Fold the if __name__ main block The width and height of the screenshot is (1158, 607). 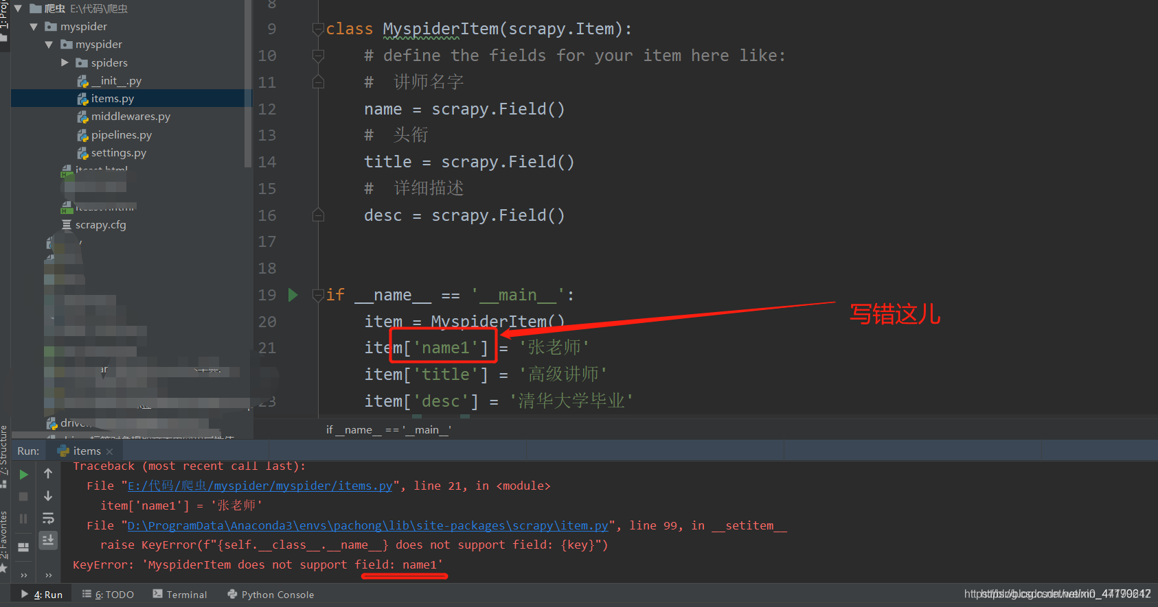318,296
